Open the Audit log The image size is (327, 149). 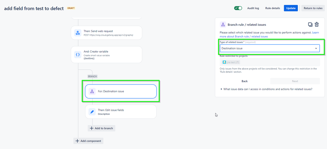253,8
